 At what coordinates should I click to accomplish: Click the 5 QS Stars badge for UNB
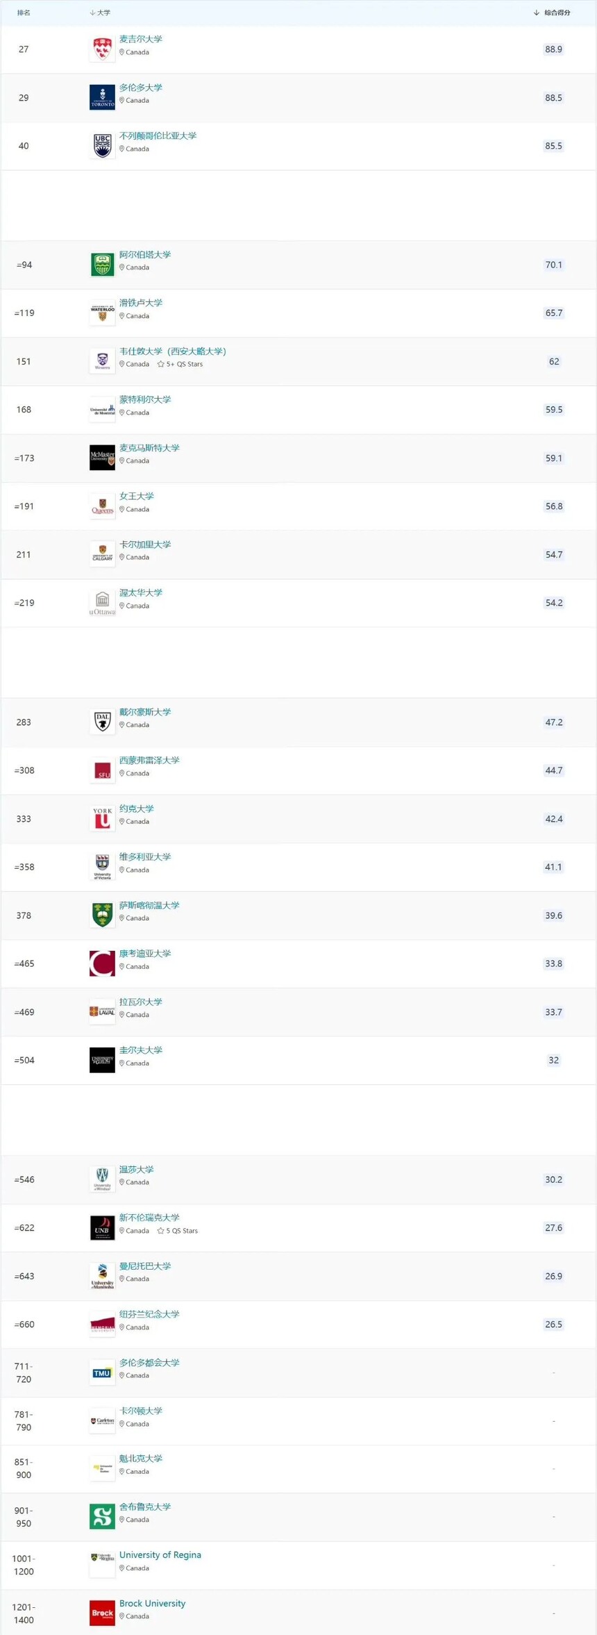tap(178, 1231)
